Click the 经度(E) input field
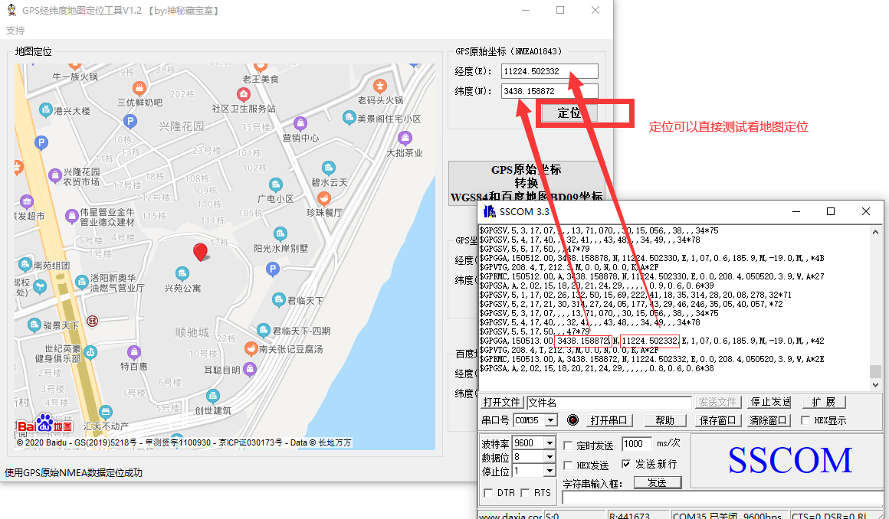 click(x=549, y=71)
